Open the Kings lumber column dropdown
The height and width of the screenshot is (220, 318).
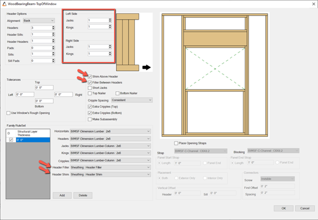tap(110, 153)
